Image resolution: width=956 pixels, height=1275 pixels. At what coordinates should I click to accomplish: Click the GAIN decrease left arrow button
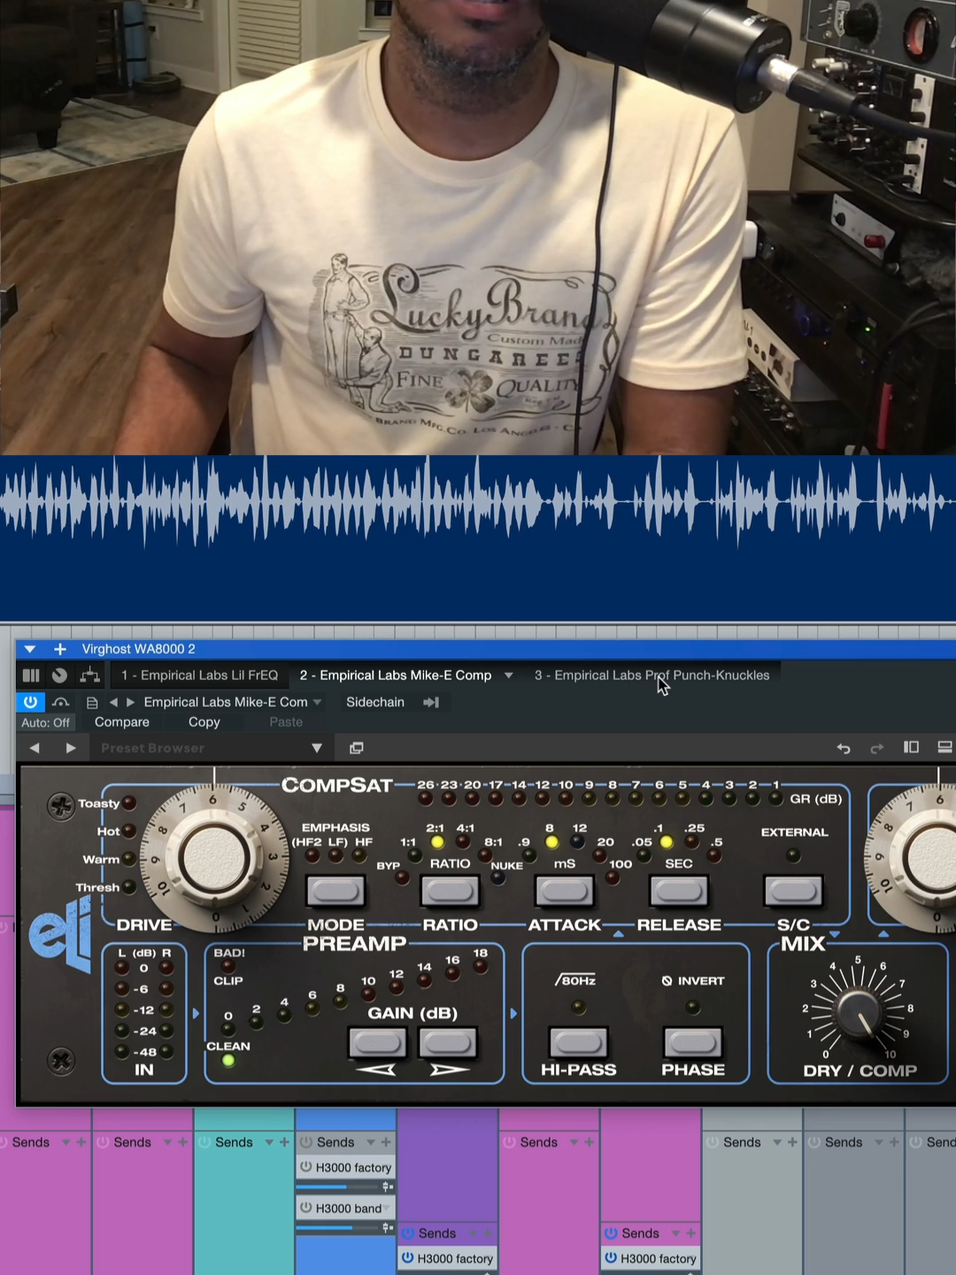pos(377,1042)
